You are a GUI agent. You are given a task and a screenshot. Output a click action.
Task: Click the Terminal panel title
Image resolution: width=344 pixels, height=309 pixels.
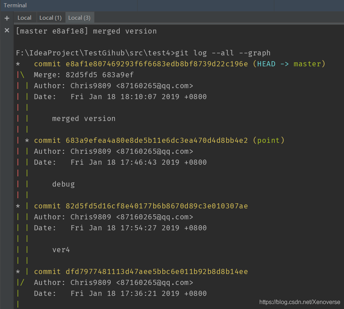[15, 5]
